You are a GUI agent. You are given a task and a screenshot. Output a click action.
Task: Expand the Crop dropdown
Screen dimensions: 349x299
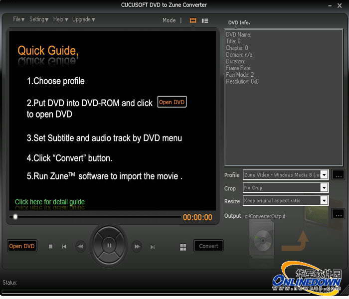tap(324, 187)
